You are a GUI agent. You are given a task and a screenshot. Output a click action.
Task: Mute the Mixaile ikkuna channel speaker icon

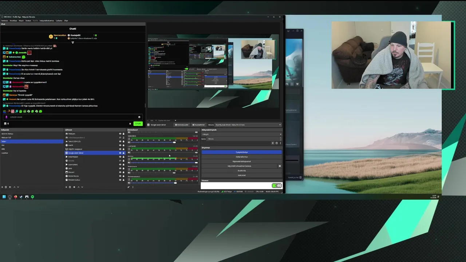point(129,173)
